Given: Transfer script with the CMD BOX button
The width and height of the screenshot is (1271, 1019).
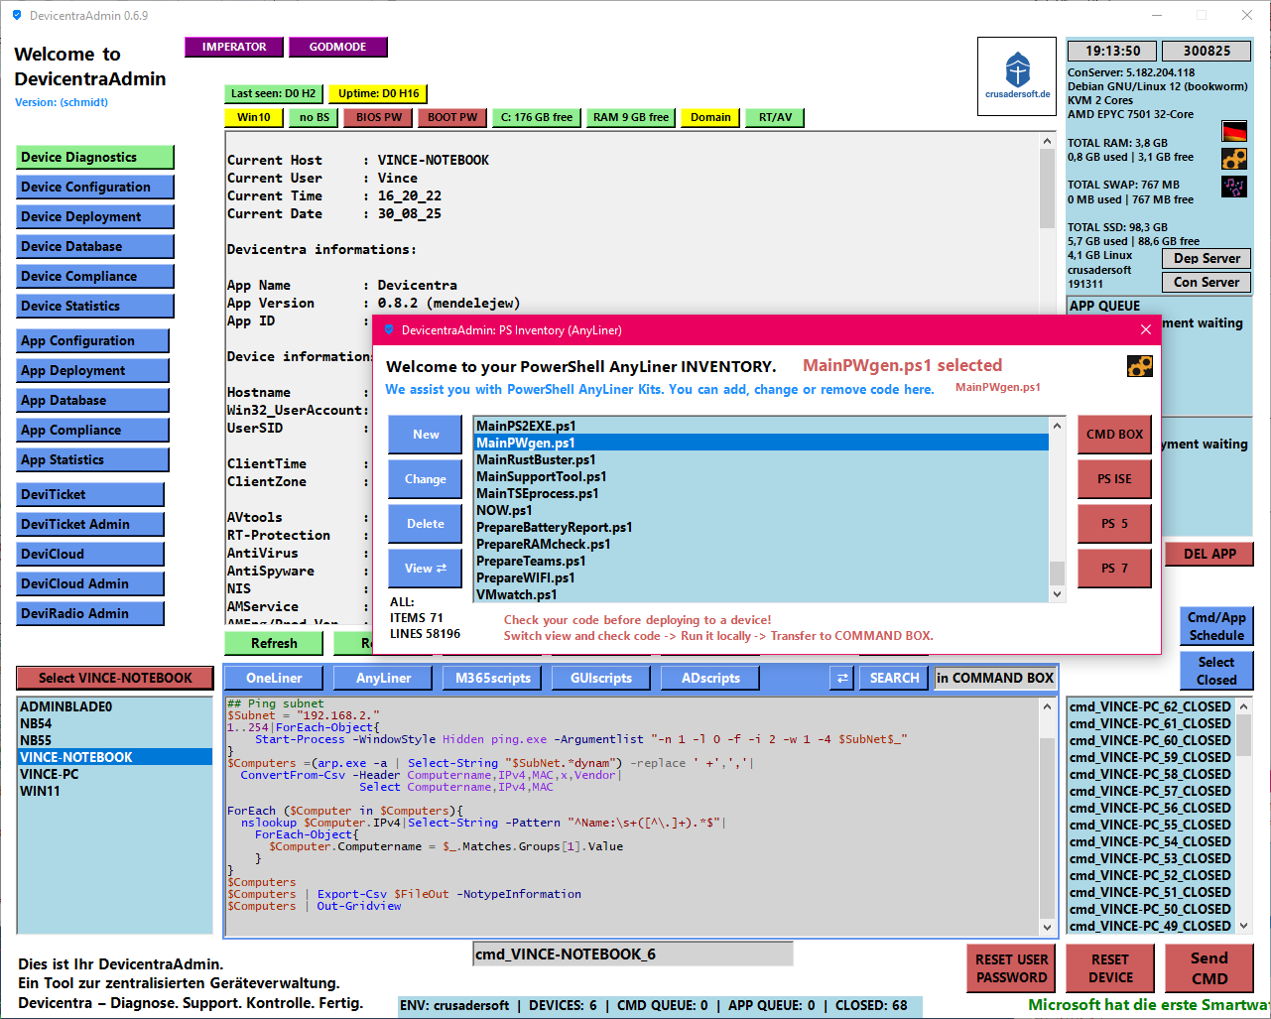Looking at the screenshot, I should click(1114, 435).
